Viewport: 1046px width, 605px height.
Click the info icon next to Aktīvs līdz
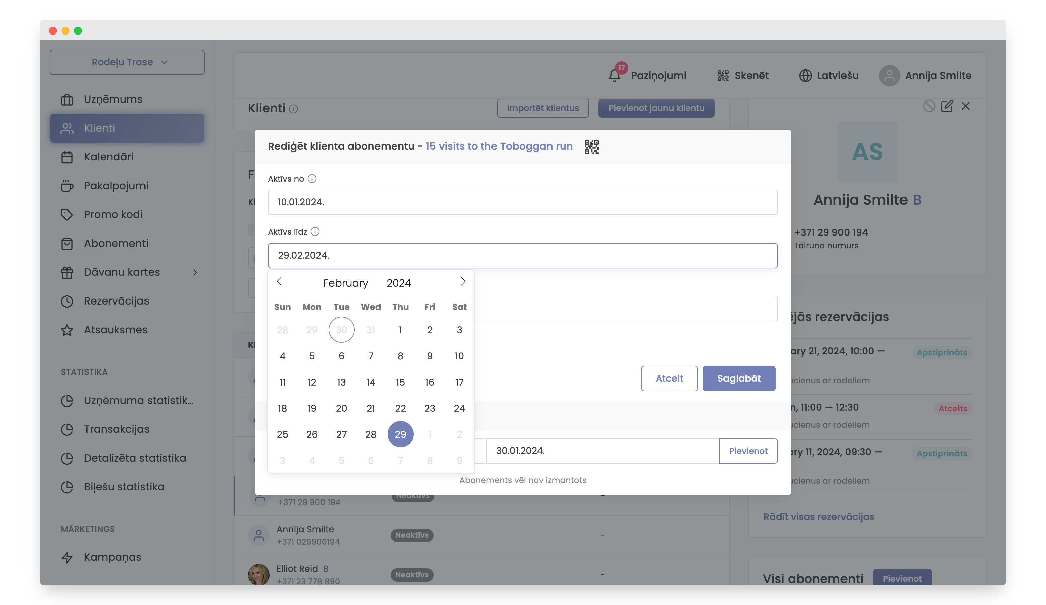click(x=315, y=232)
